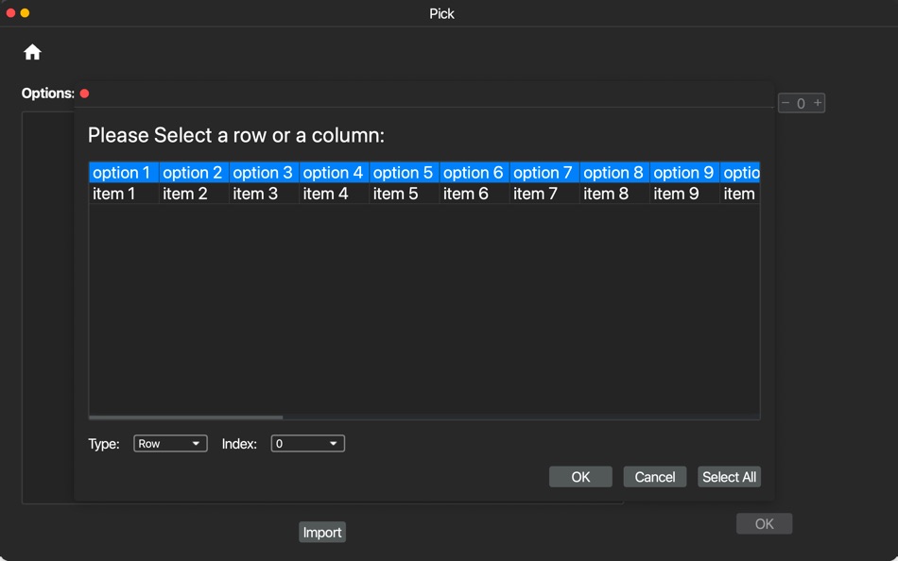Select the option 6 header cell
The image size is (898, 561).
[473, 172]
